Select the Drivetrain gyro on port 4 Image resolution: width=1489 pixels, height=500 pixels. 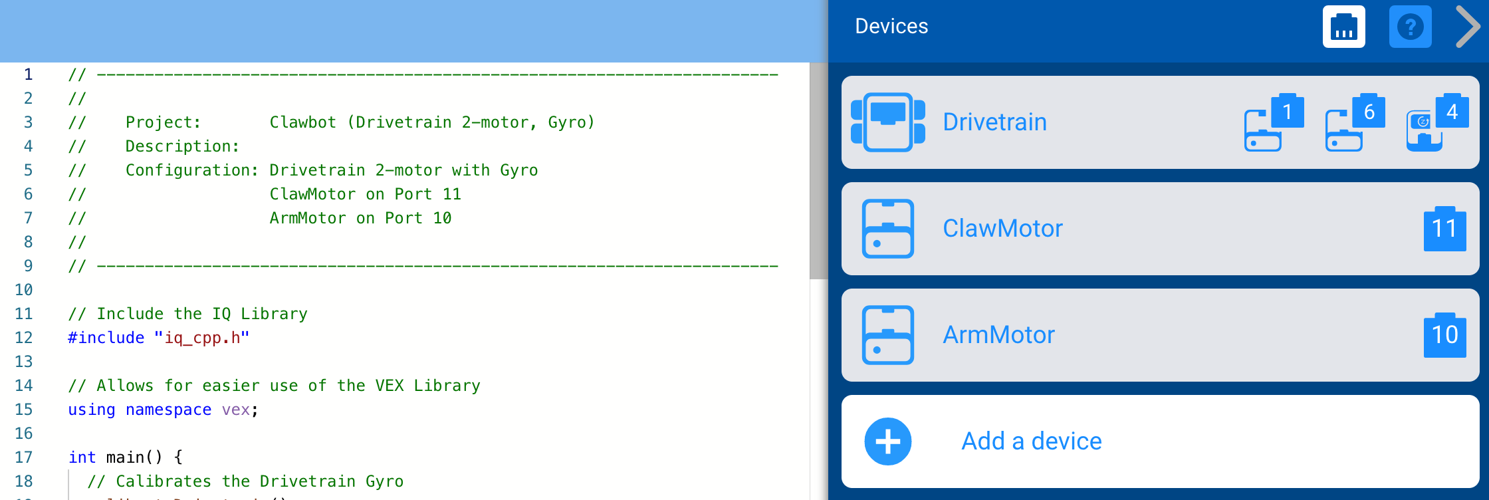click(x=1436, y=123)
